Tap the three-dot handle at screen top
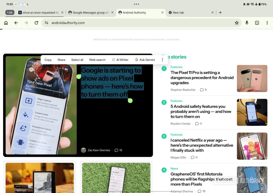This screenshot has width=273, height=193. pos(136,4)
